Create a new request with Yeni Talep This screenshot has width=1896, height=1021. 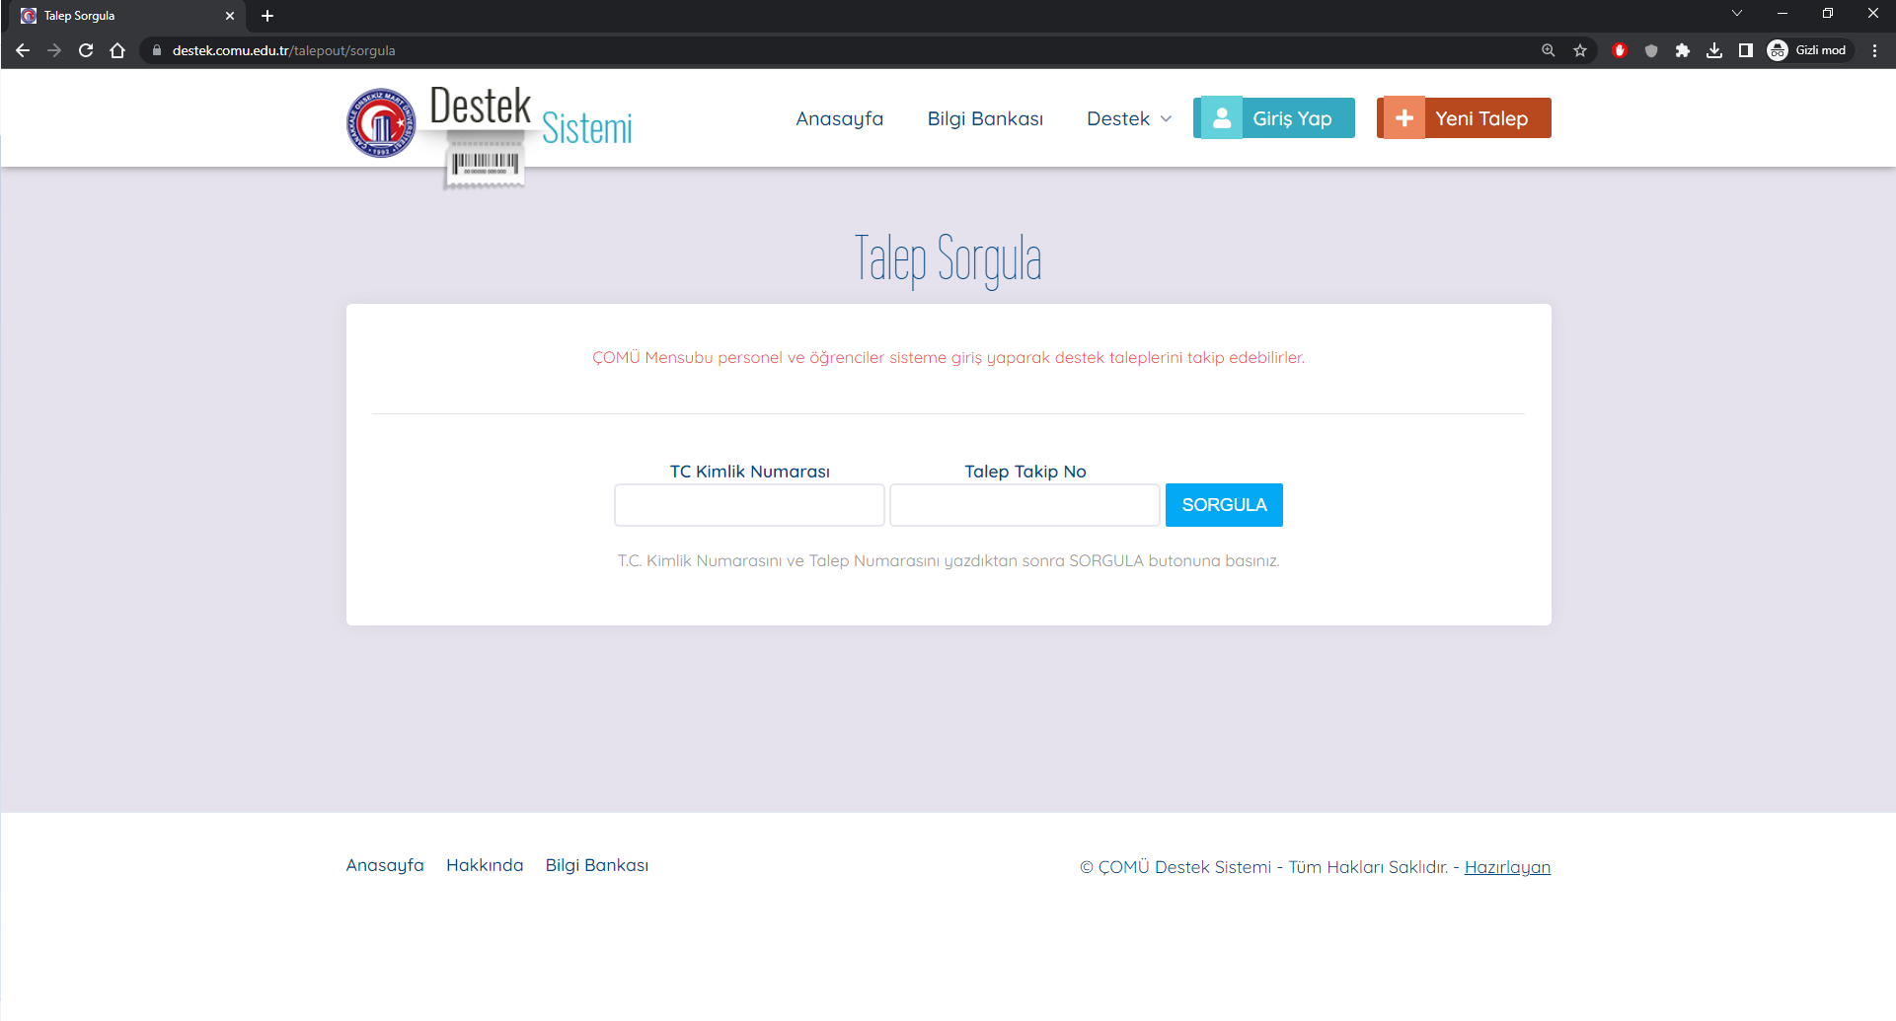(1464, 118)
